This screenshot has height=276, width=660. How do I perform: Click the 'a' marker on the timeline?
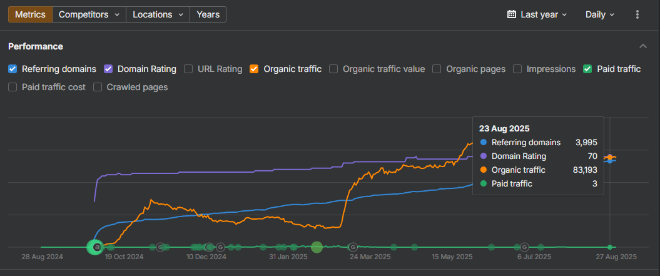point(96,247)
